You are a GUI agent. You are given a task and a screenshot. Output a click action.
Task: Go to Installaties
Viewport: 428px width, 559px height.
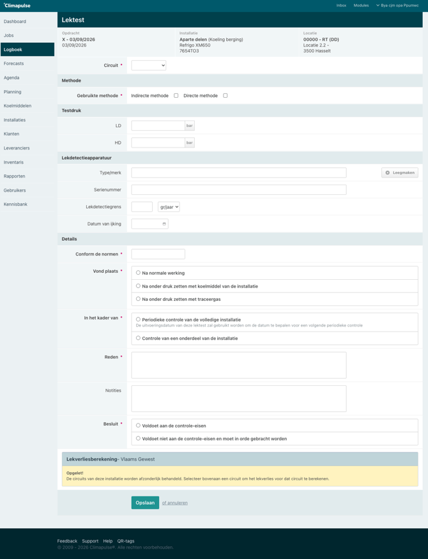pyautogui.click(x=27, y=120)
